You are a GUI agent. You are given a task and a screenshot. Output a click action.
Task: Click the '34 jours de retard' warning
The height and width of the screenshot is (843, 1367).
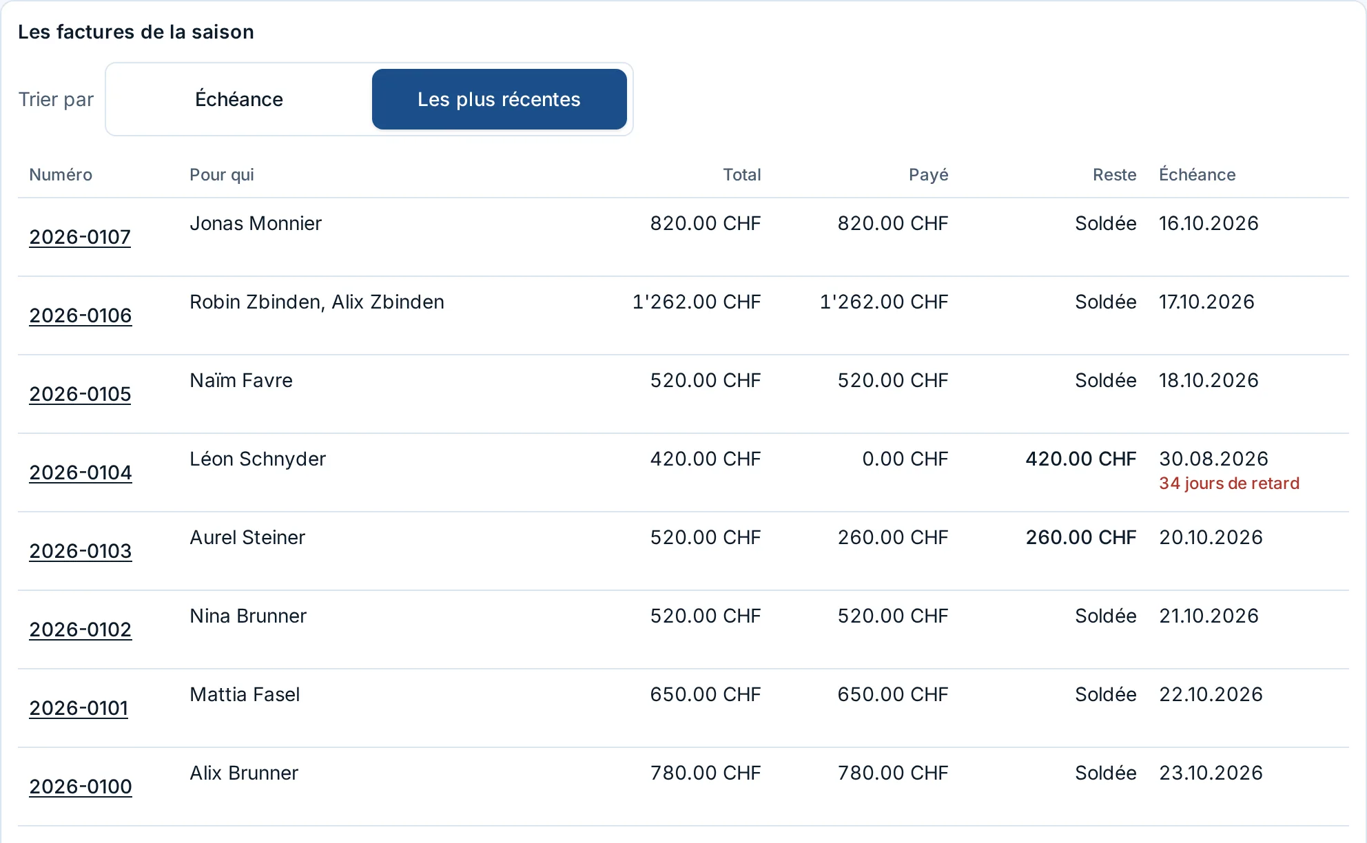pyautogui.click(x=1229, y=483)
